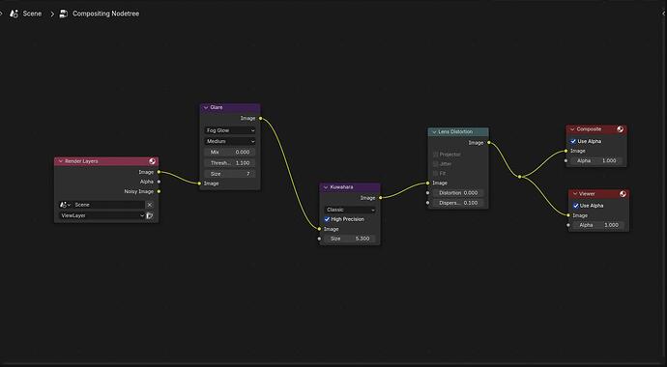
Task: Click the Viewer node preview sphere icon
Action: pos(623,194)
